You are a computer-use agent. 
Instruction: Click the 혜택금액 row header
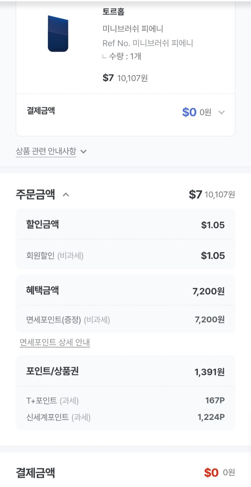pyautogui.click(x=43, y=291)
